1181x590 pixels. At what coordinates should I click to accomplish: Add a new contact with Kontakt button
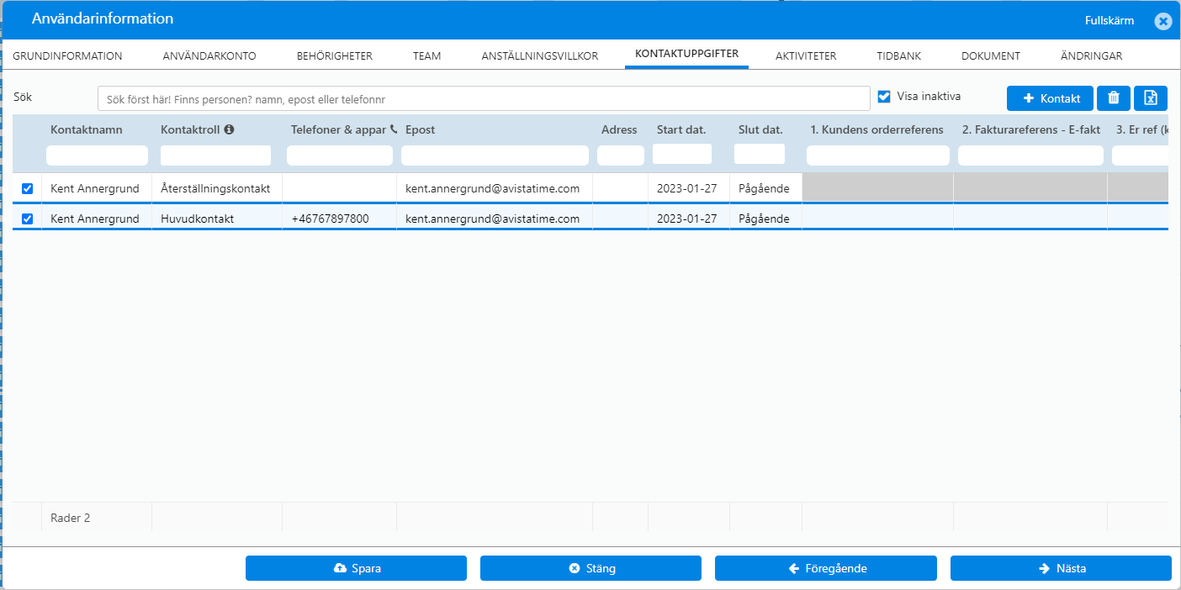(1050, 98)
